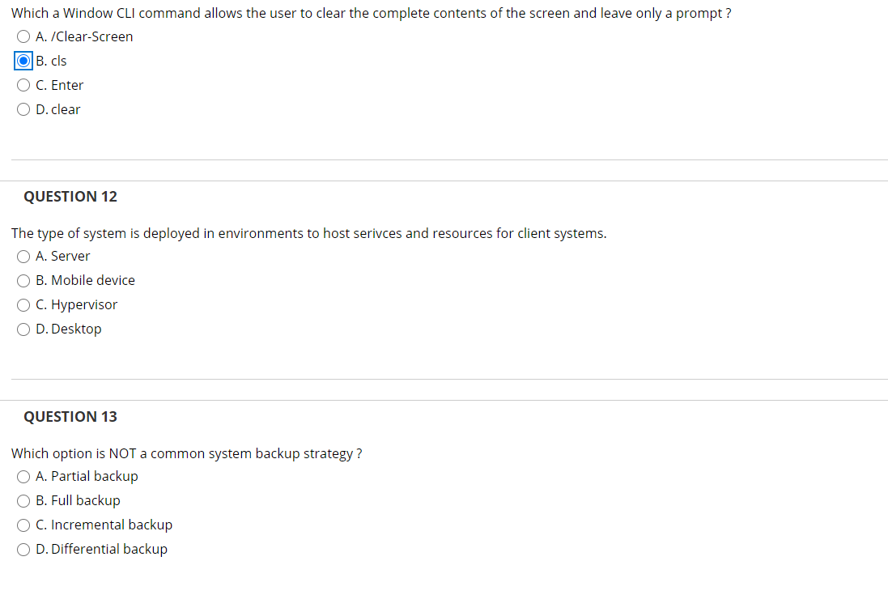Click the backup strategy question text
Image resolution: width=888 pixels, height=595 pixels.
(x=186, y=453)
